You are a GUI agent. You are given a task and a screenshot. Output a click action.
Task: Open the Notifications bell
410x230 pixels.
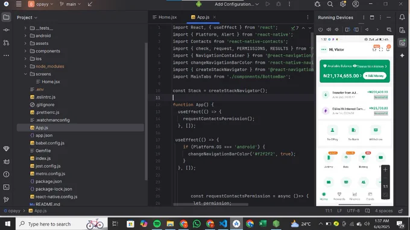402,17
